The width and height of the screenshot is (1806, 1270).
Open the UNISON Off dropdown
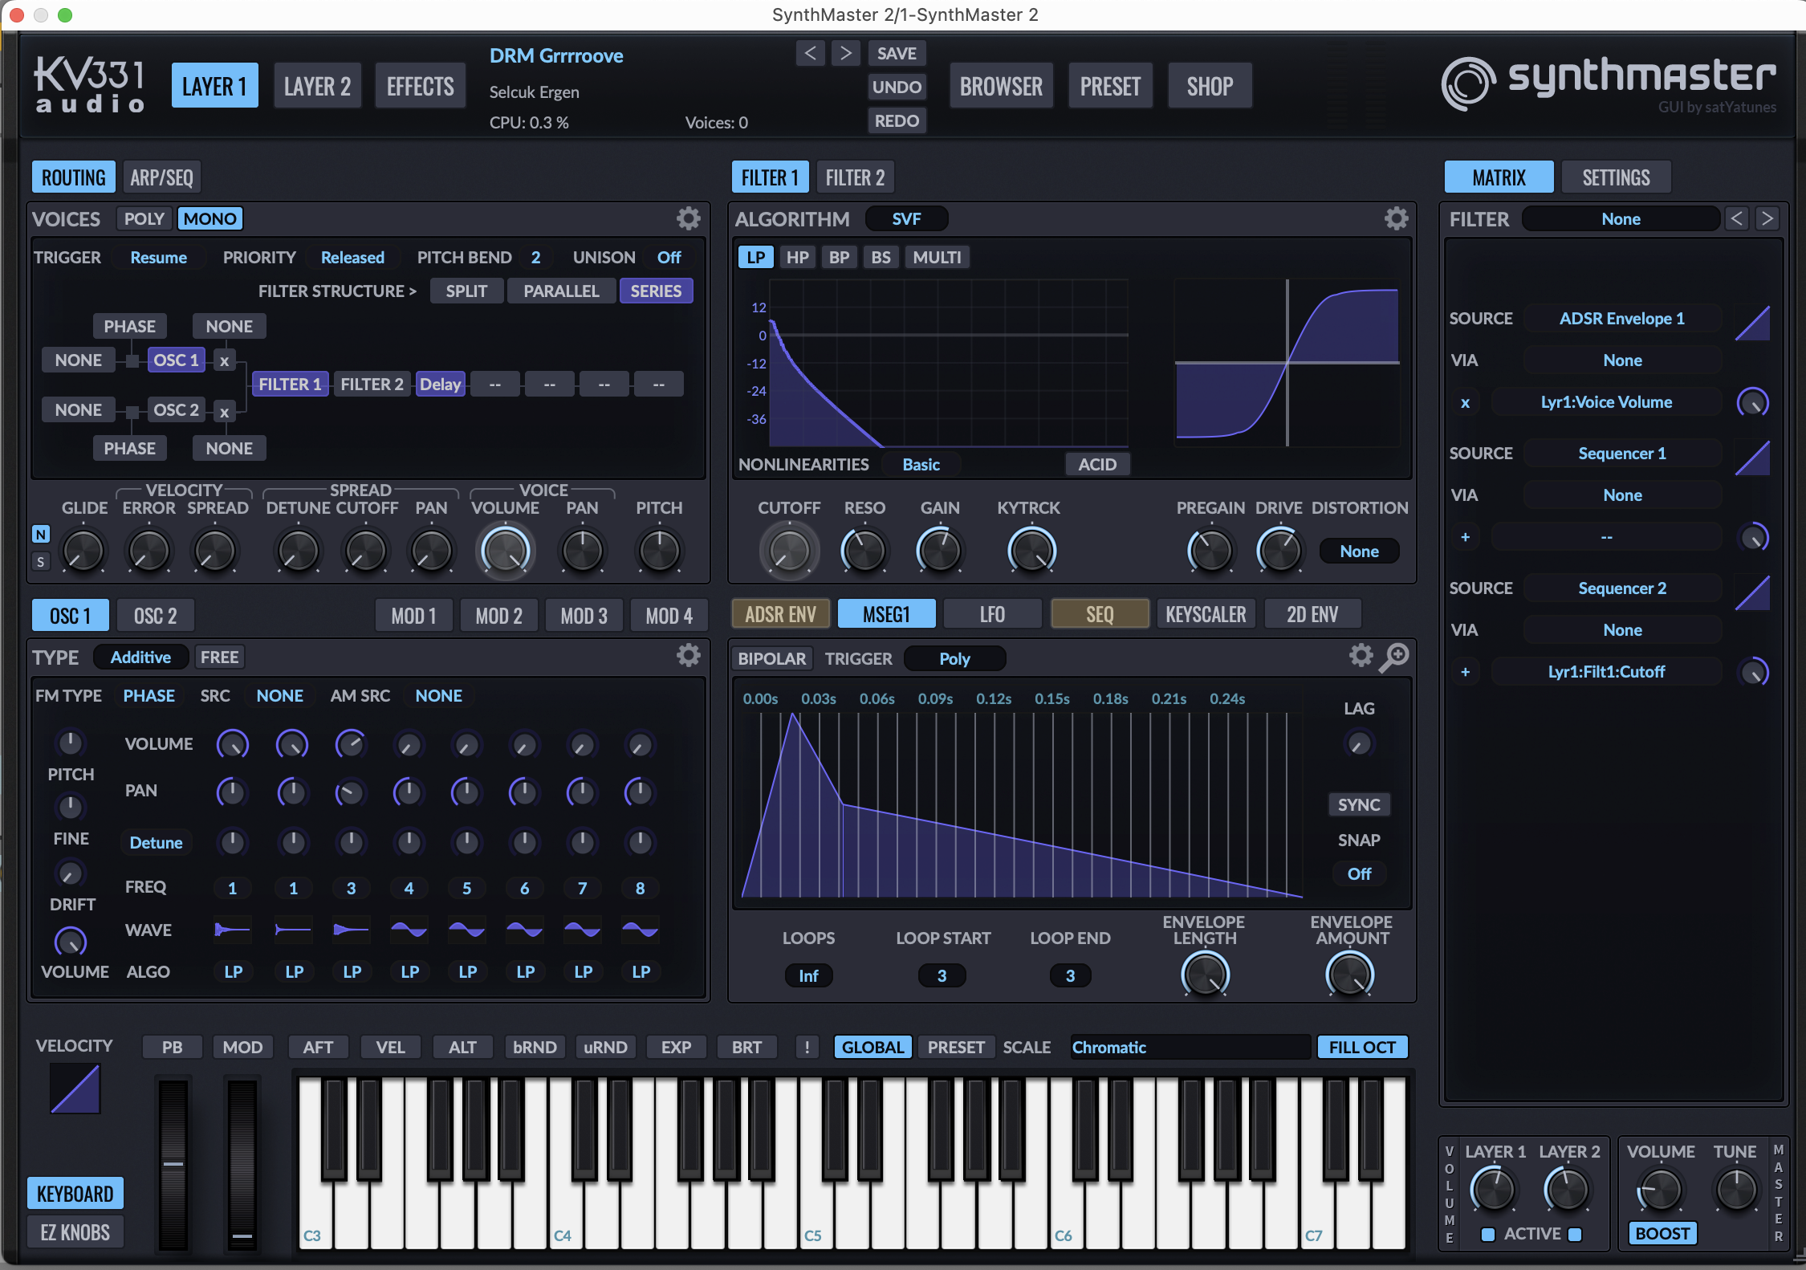(x=669, y=257)
